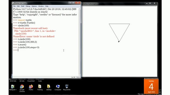Click the import turtle line

25,20
